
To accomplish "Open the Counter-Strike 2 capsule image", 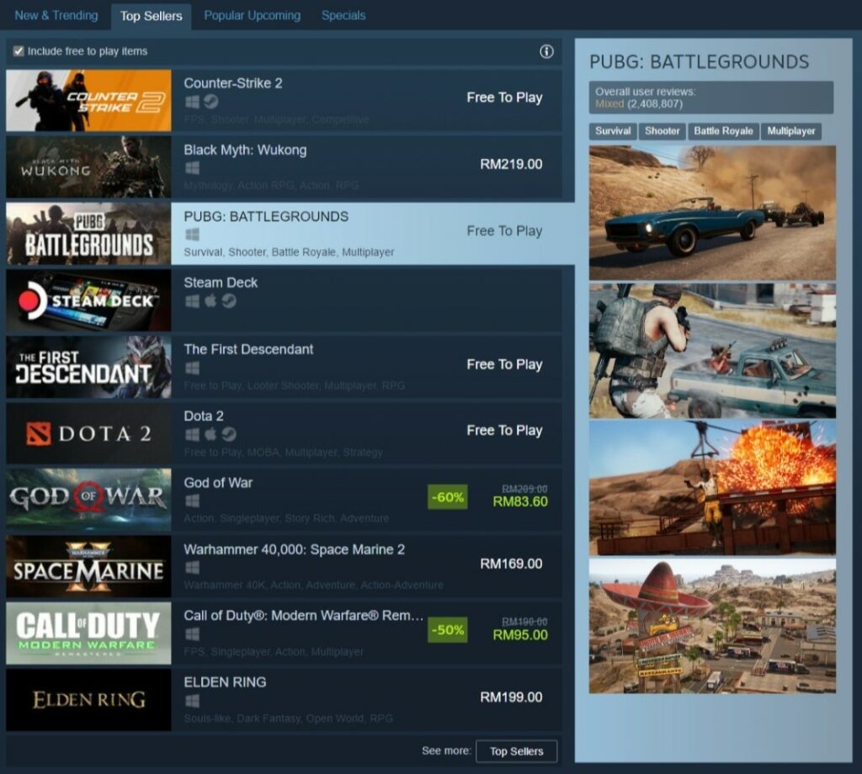I will point(88,101).
